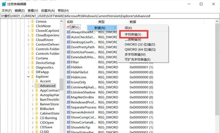Expand the ClickNote tree node

coord(29,26)
